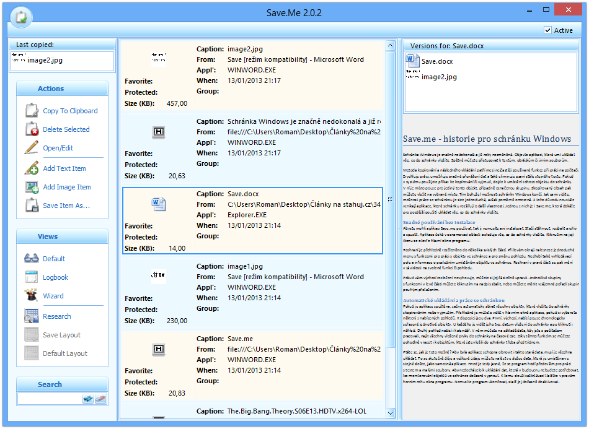Click the document preview heading
589x429 pixels.
pyautogui.click(x=487, y=139)
